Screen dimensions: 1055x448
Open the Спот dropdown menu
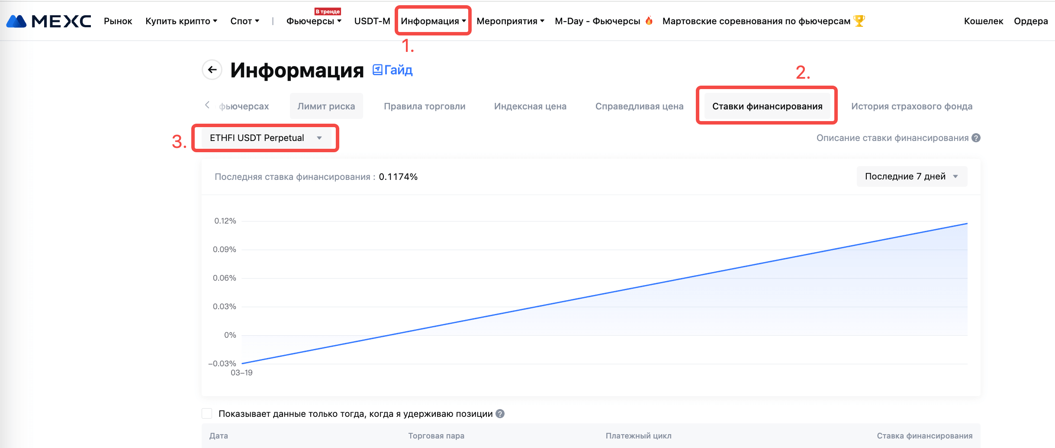coord(244,21)
